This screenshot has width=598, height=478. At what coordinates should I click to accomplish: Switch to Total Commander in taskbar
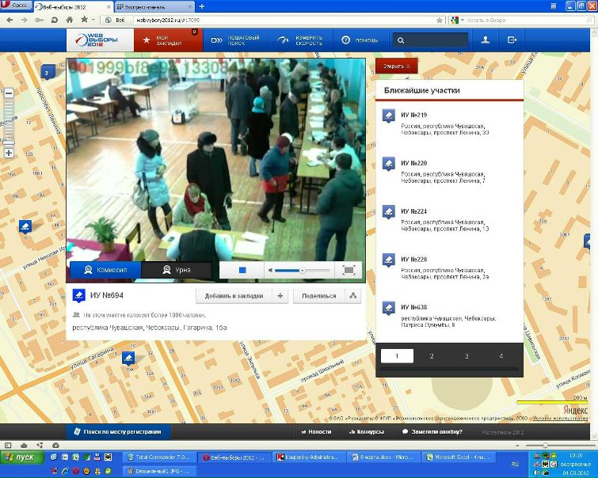[x=160, y=457]
